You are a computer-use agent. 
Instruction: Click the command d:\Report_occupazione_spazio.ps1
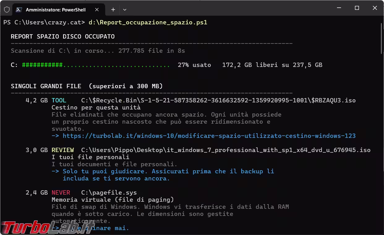click(x=148, y=22)
